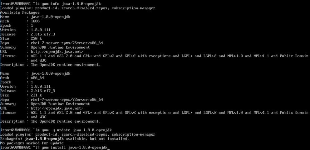Click the first openjdk.java.net URL
The height and width of the screenshot is (150, 310).
tap(57, 52)
